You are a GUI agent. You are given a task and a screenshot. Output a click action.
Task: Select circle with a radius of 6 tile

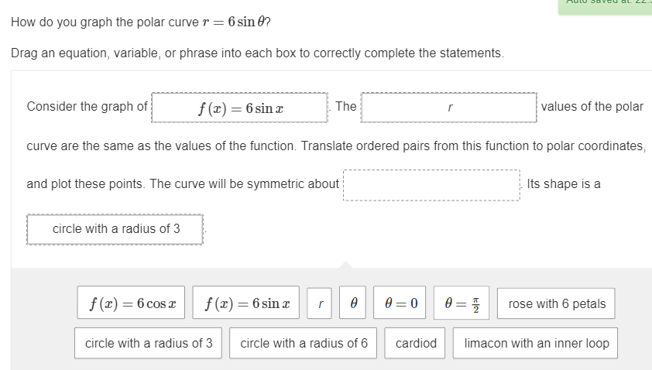[304, 343]
